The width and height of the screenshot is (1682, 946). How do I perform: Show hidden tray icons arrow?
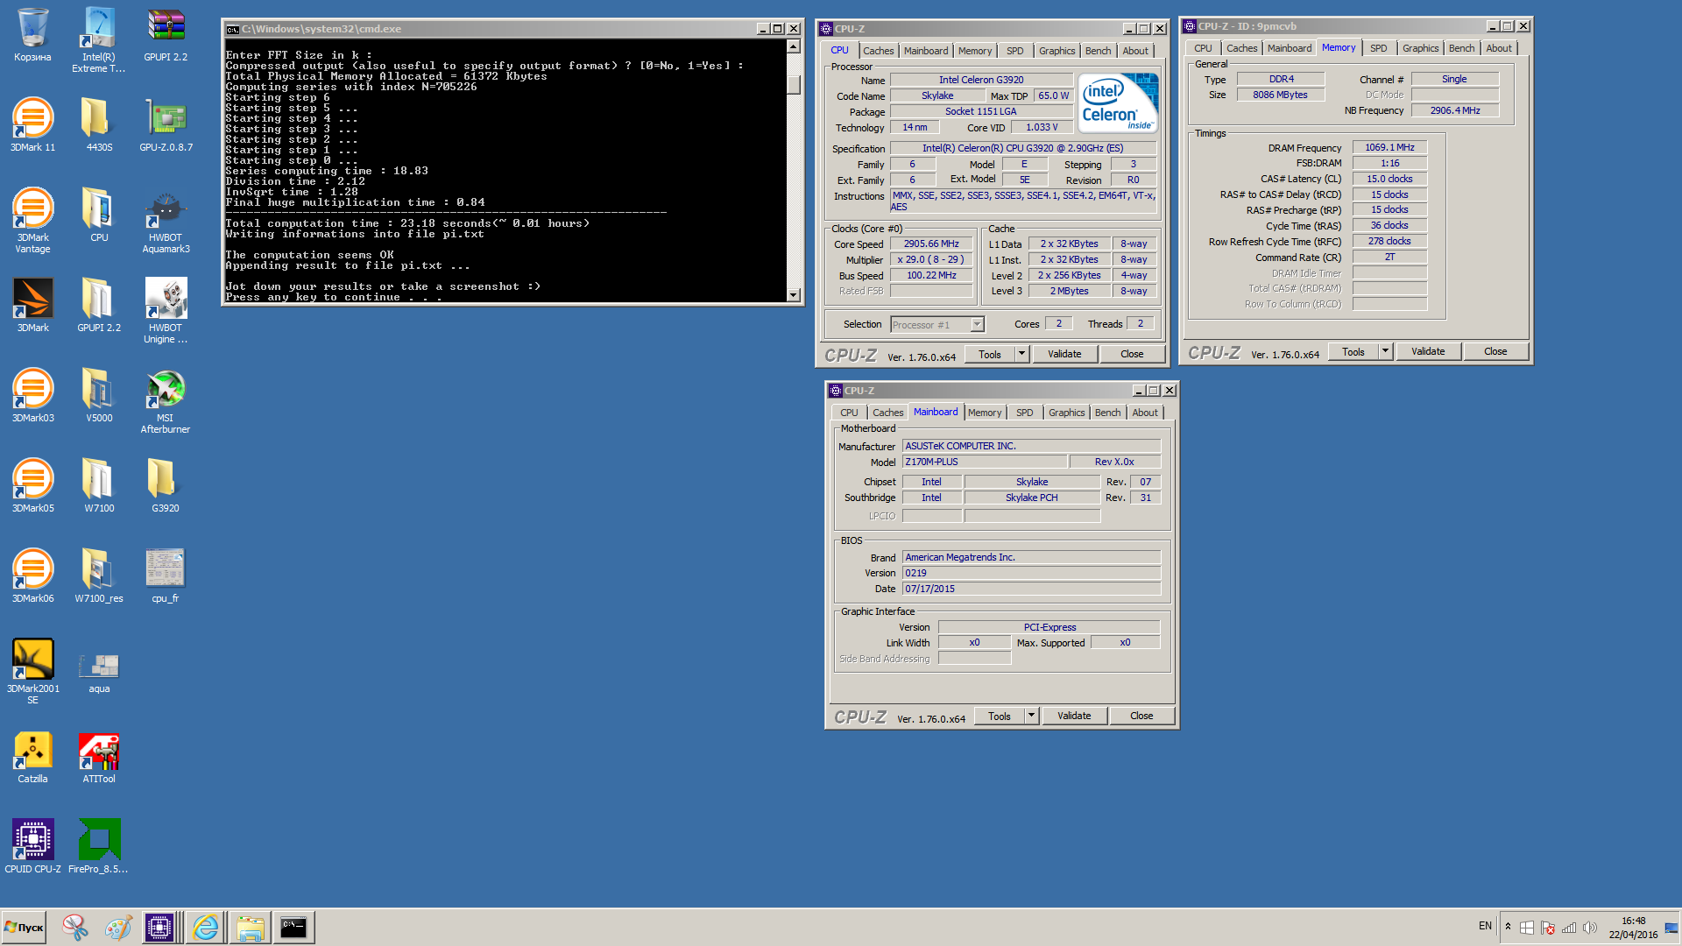[1508, 927]
